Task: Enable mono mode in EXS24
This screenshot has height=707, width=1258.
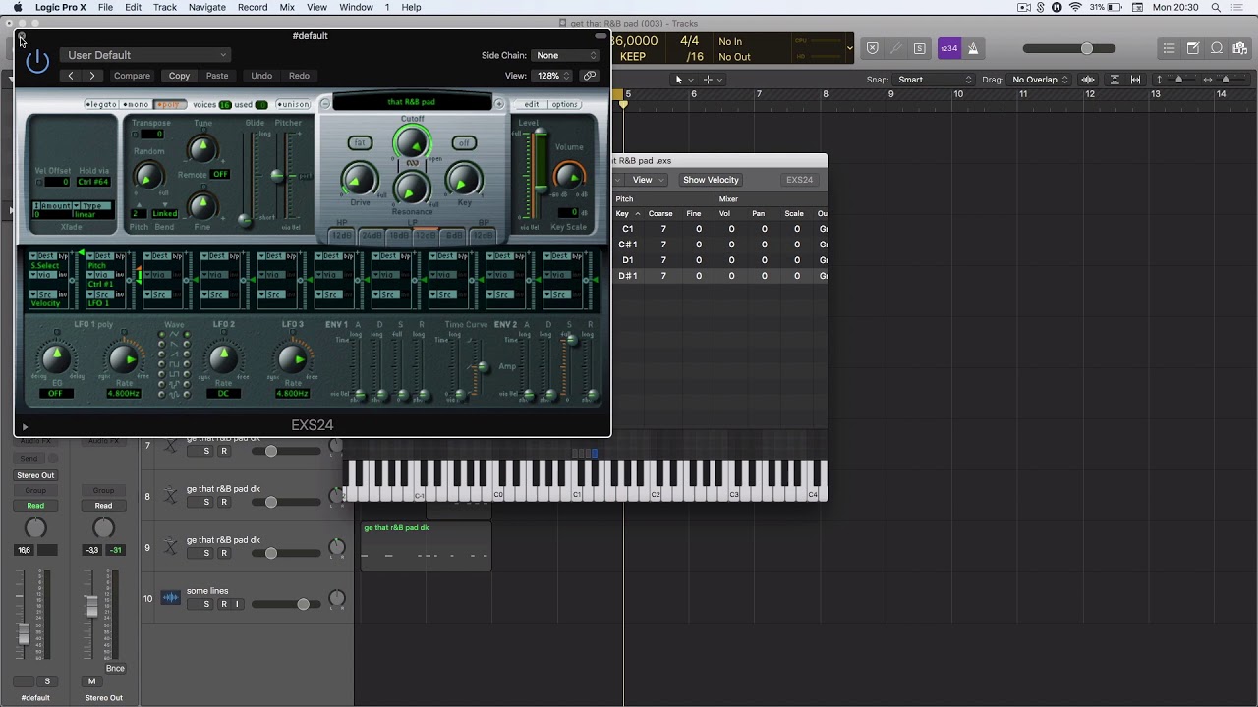Action: pos(137,104)
